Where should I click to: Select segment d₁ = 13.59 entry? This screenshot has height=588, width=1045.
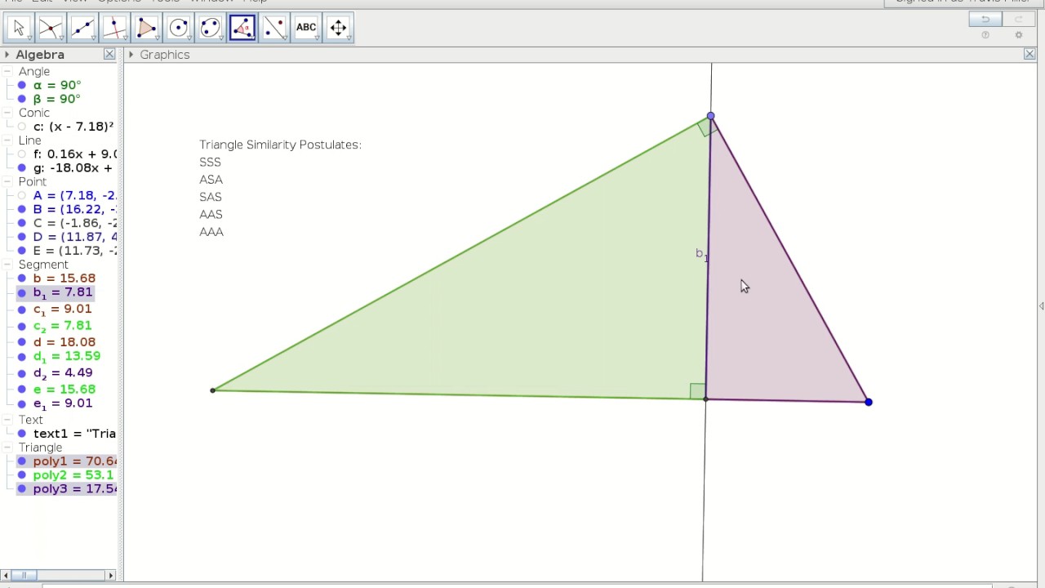point(66,357)
